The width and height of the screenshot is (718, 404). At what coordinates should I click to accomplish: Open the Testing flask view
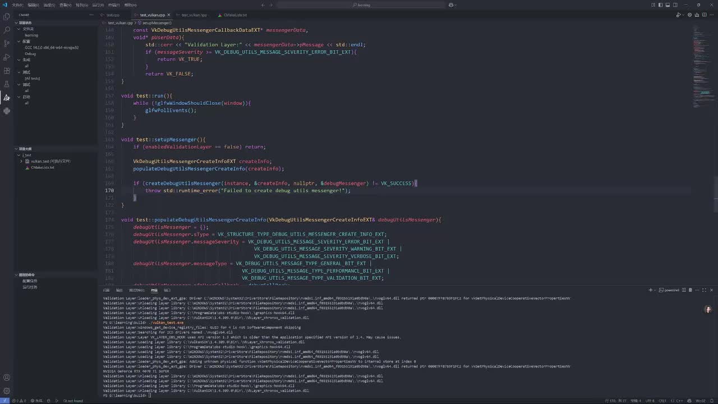coord(7,84)
